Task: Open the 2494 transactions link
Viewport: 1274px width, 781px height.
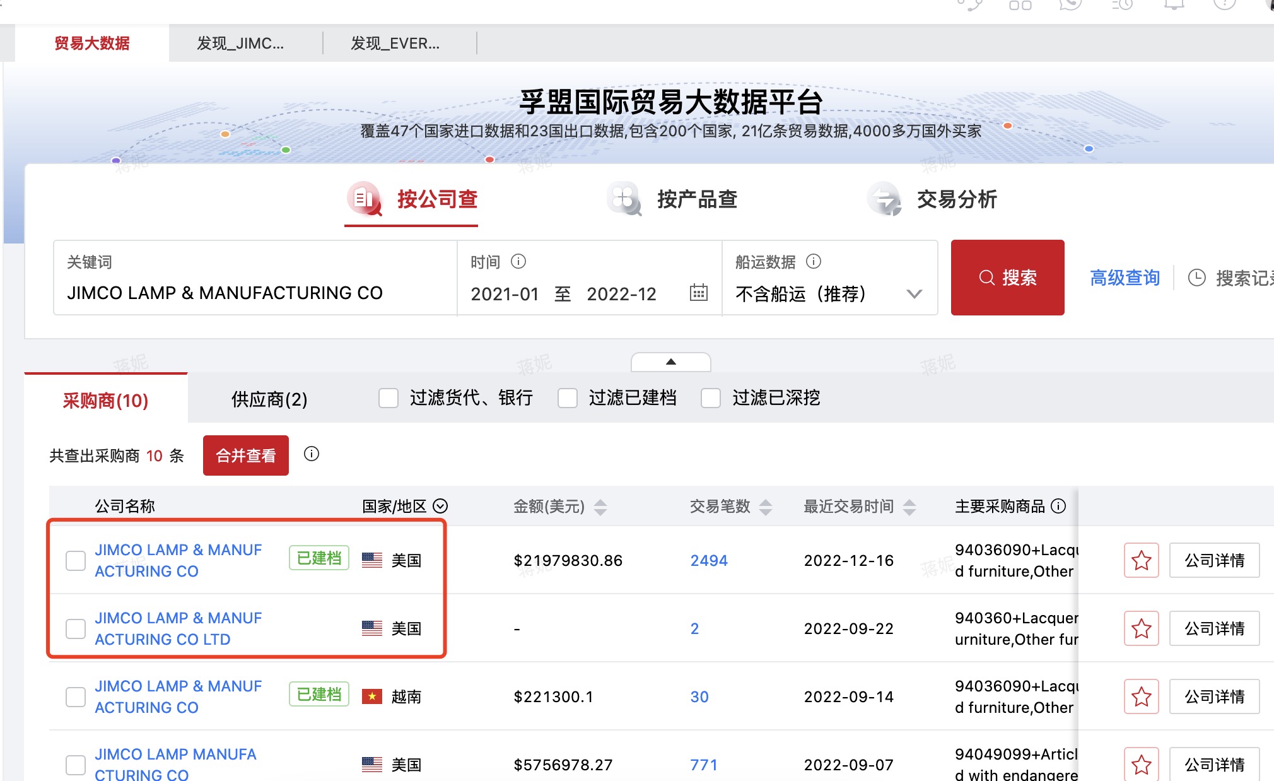Action: pos(708,560)
